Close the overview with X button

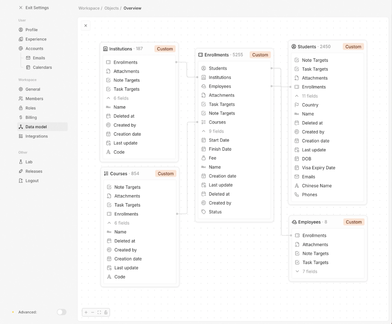(x=86, y=26)
